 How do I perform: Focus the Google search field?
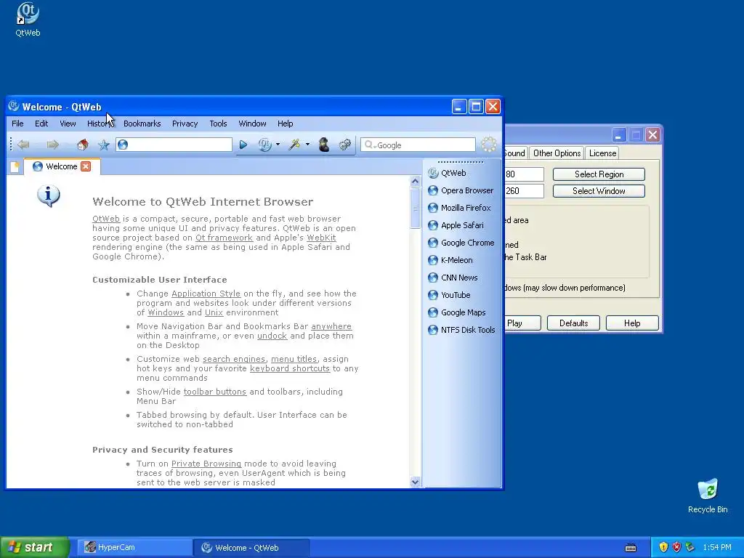418,145
